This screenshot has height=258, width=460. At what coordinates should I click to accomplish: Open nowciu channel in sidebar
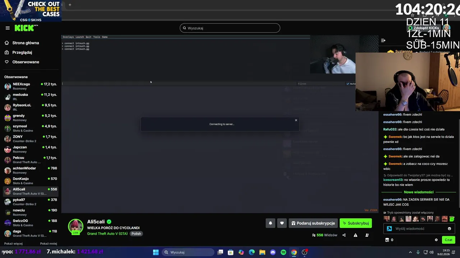pos(31,212)
